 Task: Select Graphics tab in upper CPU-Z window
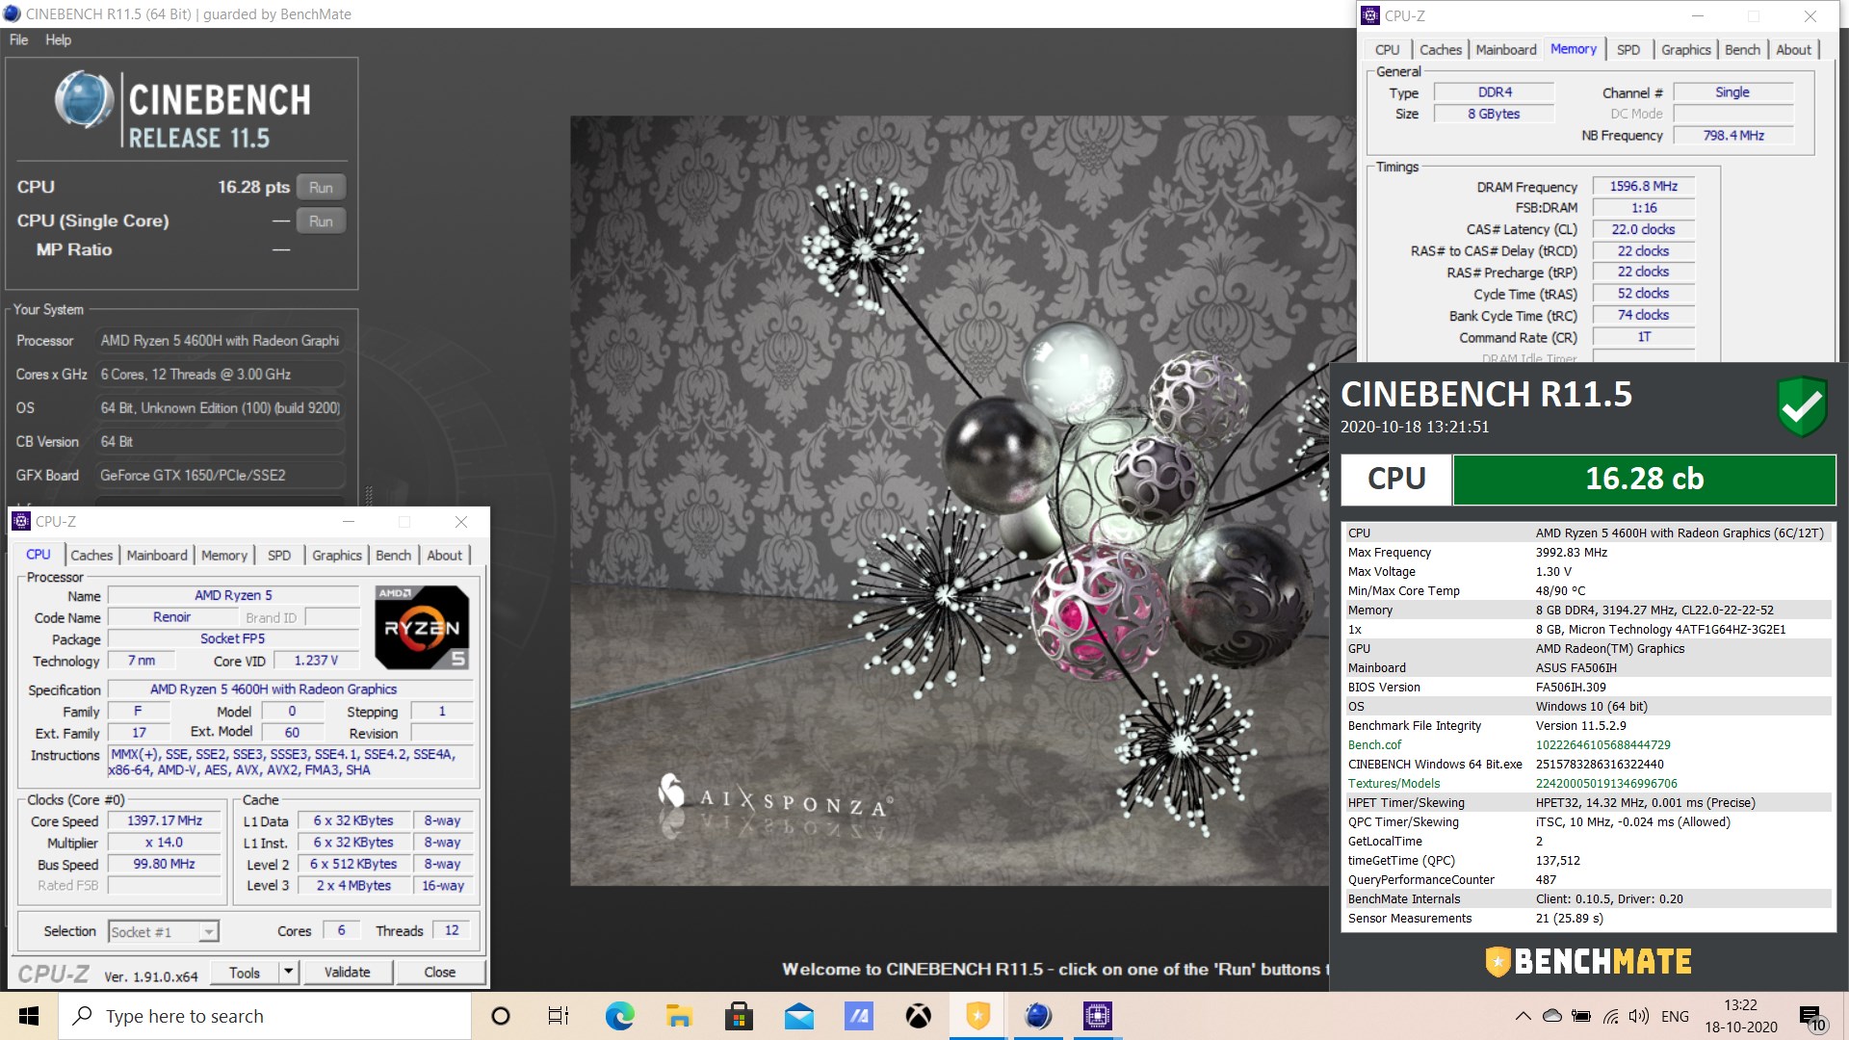pos(1686,50)
